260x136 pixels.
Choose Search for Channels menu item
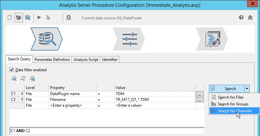234,111
